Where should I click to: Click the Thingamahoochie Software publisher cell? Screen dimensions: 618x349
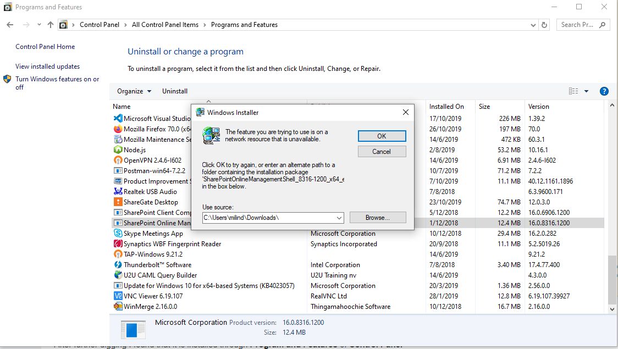pos(350,306)
